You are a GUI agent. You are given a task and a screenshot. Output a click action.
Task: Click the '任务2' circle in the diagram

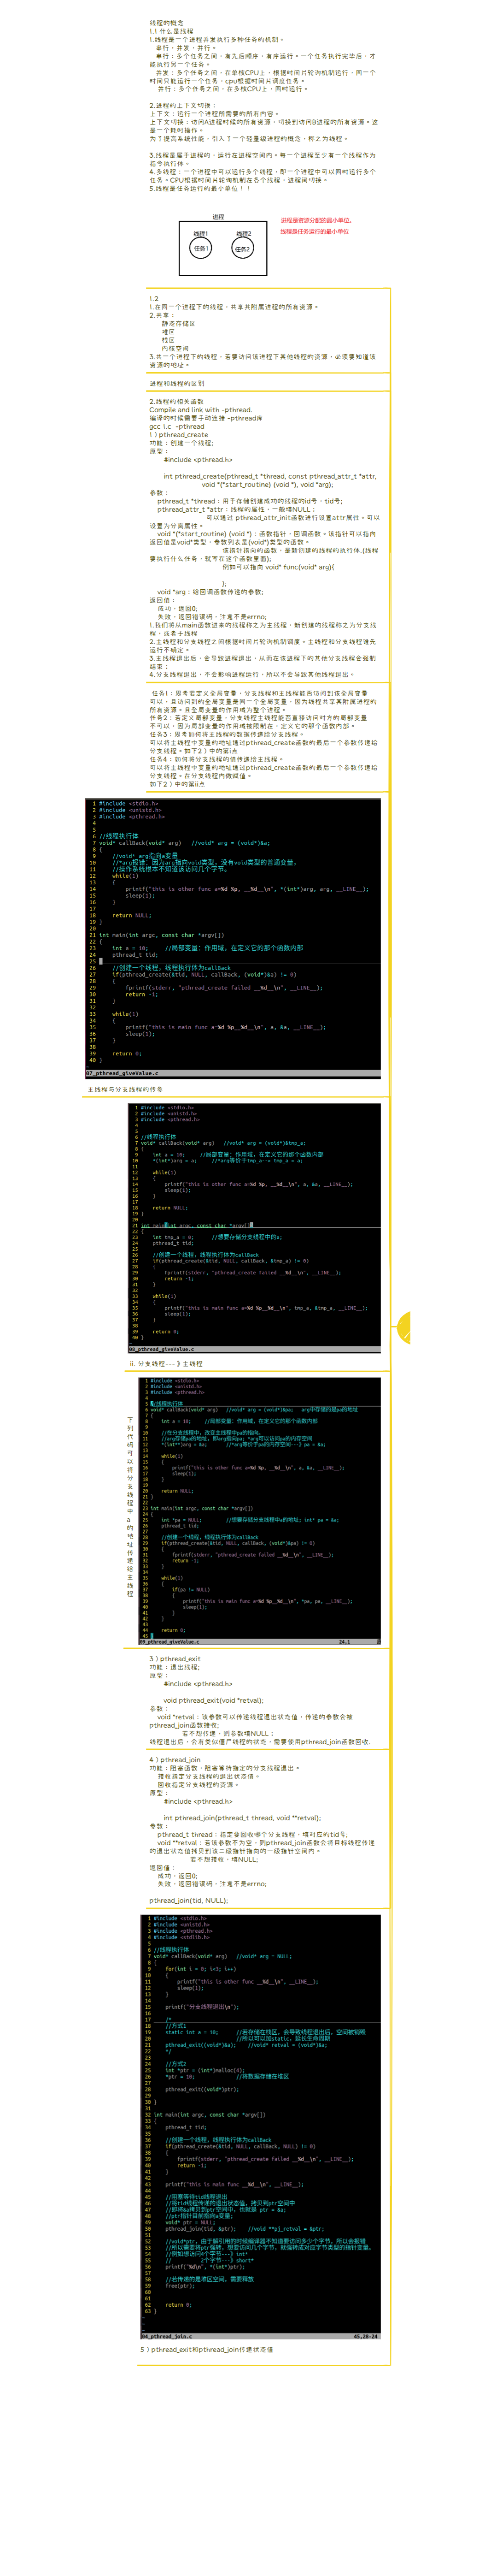(x=242, y=248)
